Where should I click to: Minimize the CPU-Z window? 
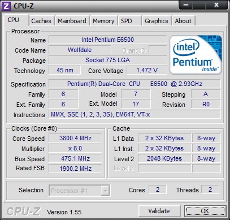(x=186, y=5)
